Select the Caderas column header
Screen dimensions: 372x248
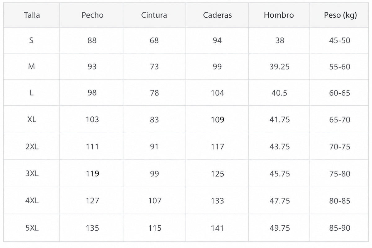click(x=217, y=15)
